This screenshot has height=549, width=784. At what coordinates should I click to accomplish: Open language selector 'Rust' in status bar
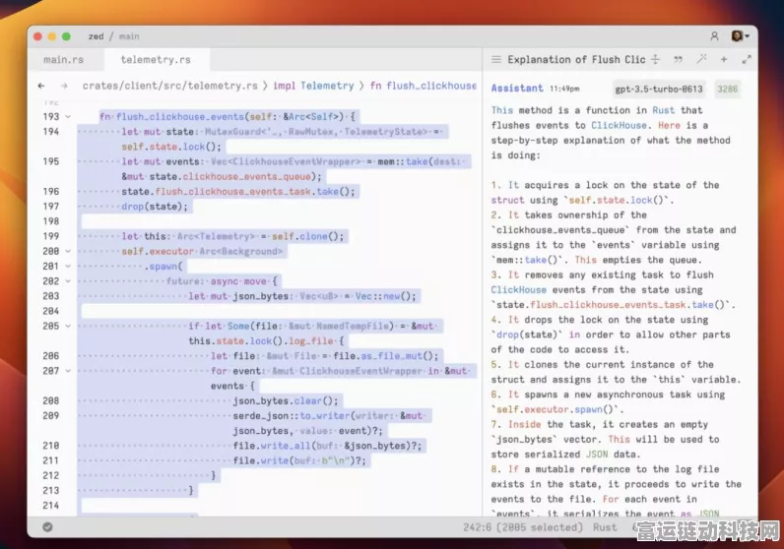pyautogui.click(x=605, y=527)
